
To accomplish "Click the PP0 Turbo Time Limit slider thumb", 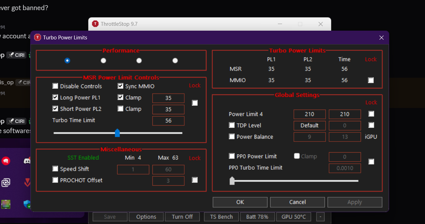I will point(232,180).
